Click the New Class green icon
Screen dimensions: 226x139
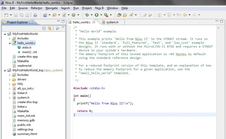click(74, 15)
